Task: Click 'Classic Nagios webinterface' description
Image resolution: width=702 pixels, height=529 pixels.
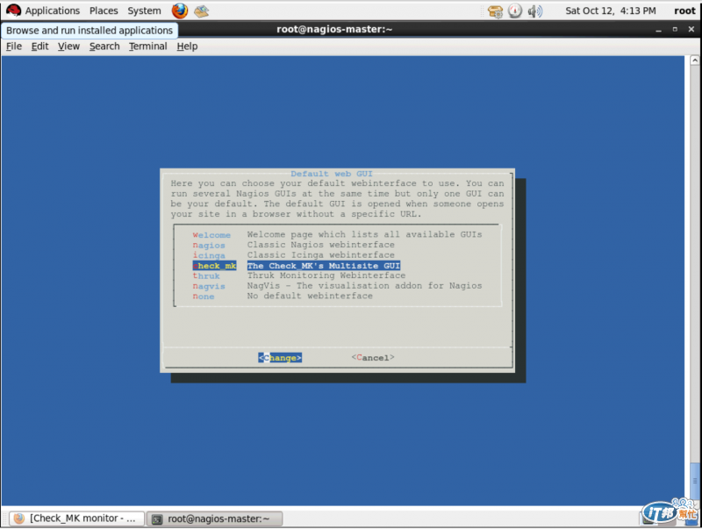Action: (321, 245)
